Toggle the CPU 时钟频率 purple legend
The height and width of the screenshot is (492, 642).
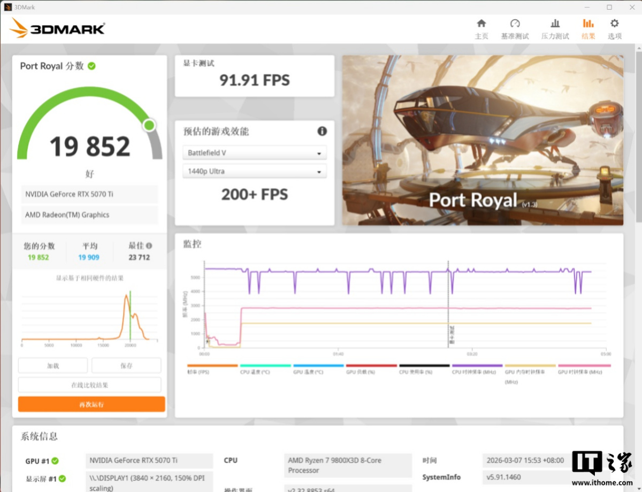[477, 368]
